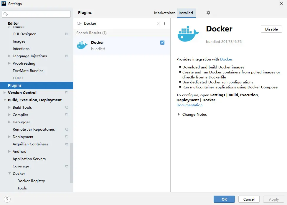
Task: Open Docker Registry settings
Action: tap(31, 181)
